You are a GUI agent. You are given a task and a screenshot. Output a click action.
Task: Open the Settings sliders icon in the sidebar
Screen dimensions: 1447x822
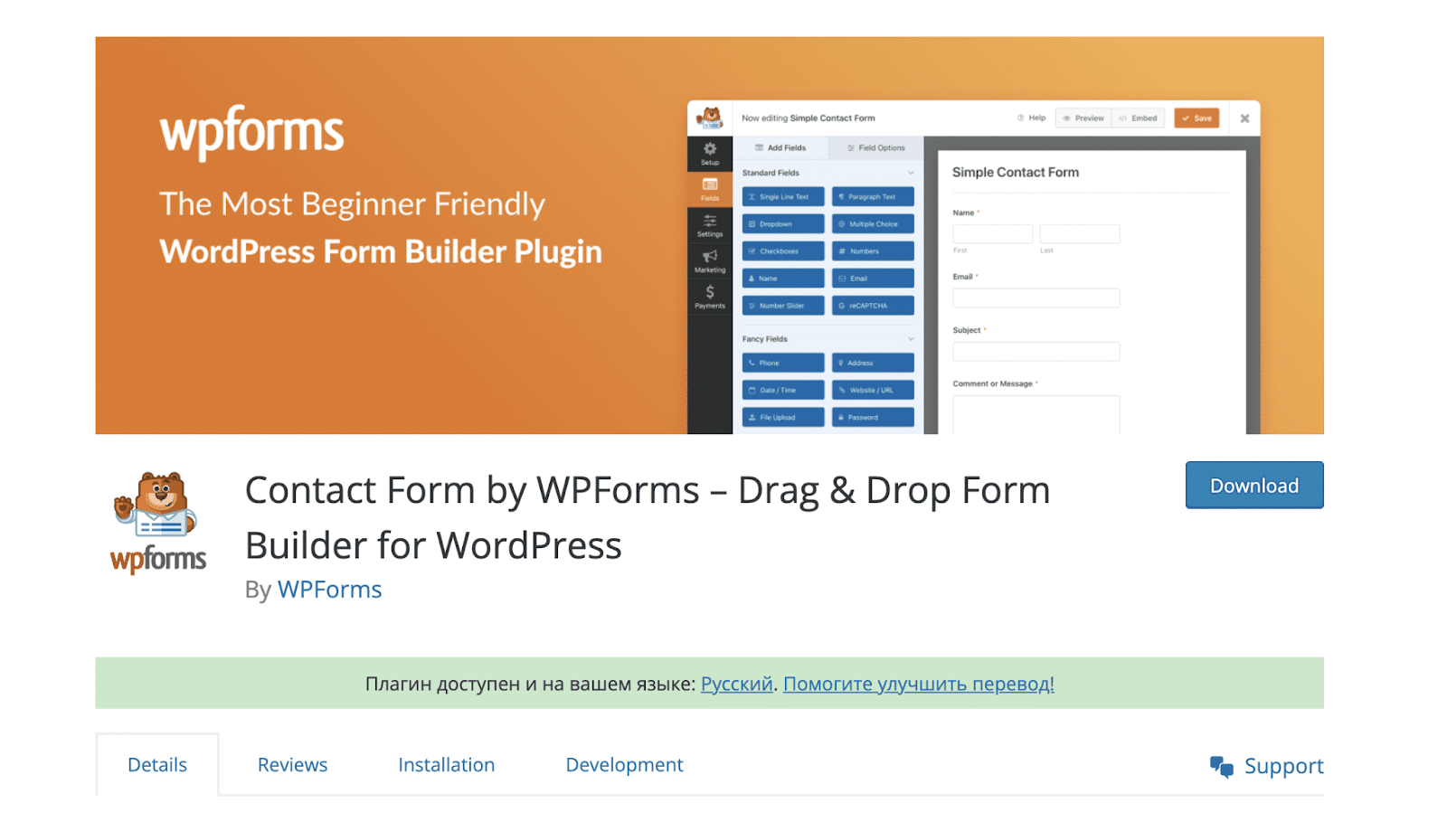tap(710, 226)
